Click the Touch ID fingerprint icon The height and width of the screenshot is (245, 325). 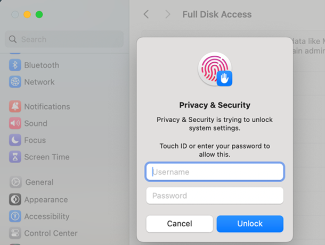pyautogui.click(x=215, y=69)
